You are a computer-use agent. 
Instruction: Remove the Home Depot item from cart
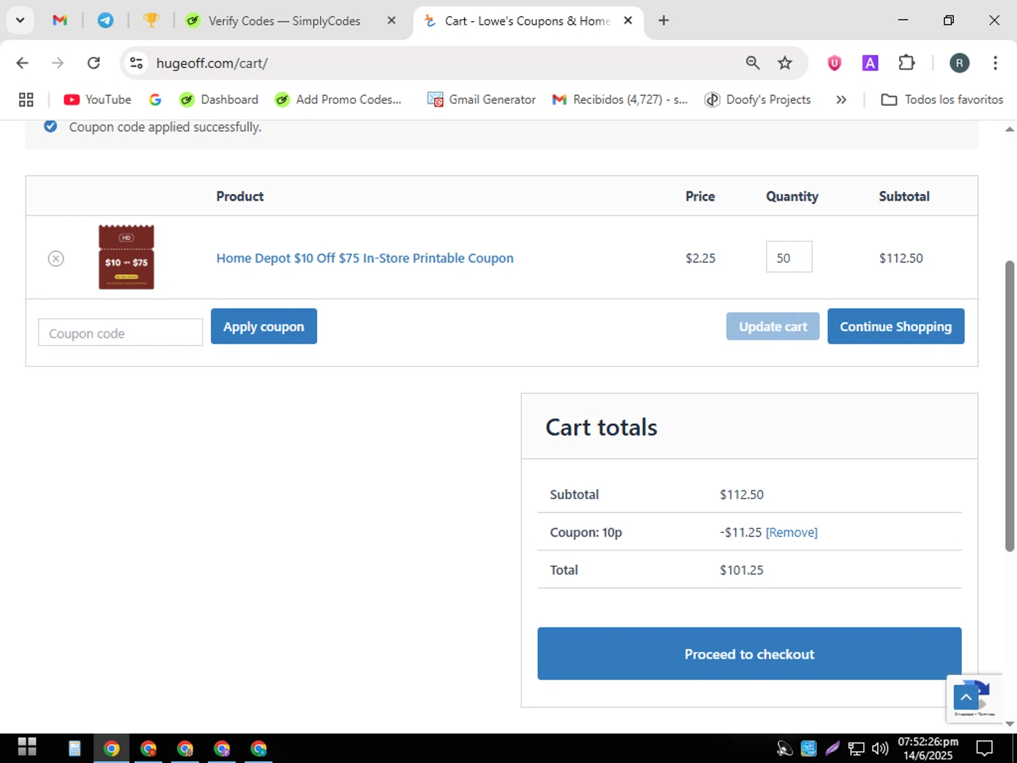[x=56, y=258]
